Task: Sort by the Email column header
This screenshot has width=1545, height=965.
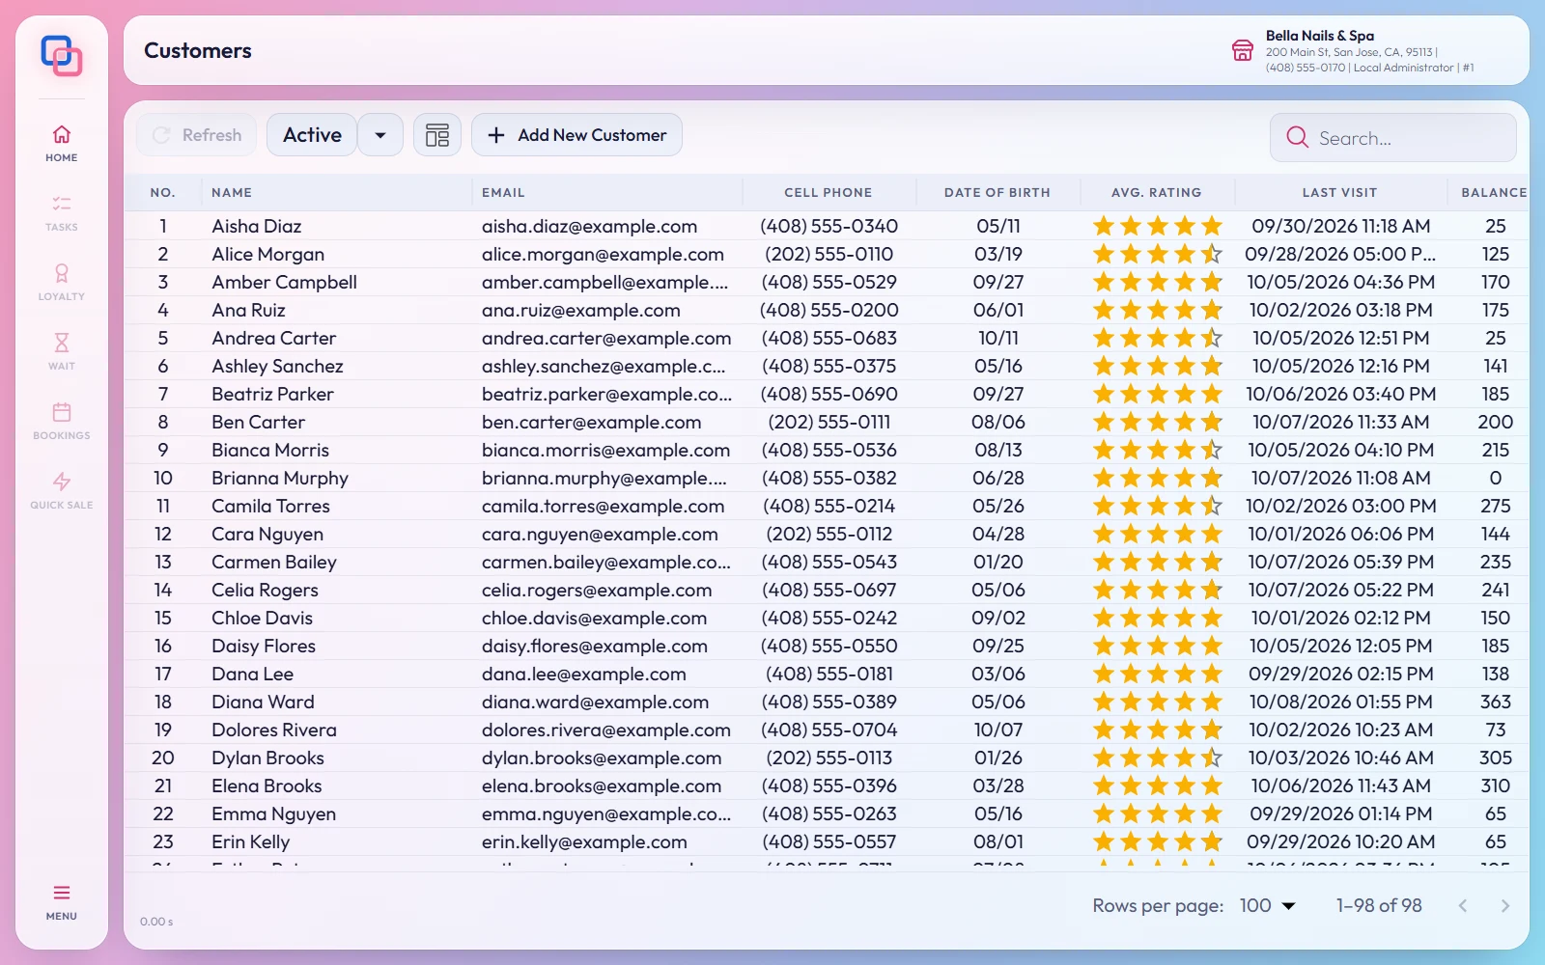Action: coord(503,193)
